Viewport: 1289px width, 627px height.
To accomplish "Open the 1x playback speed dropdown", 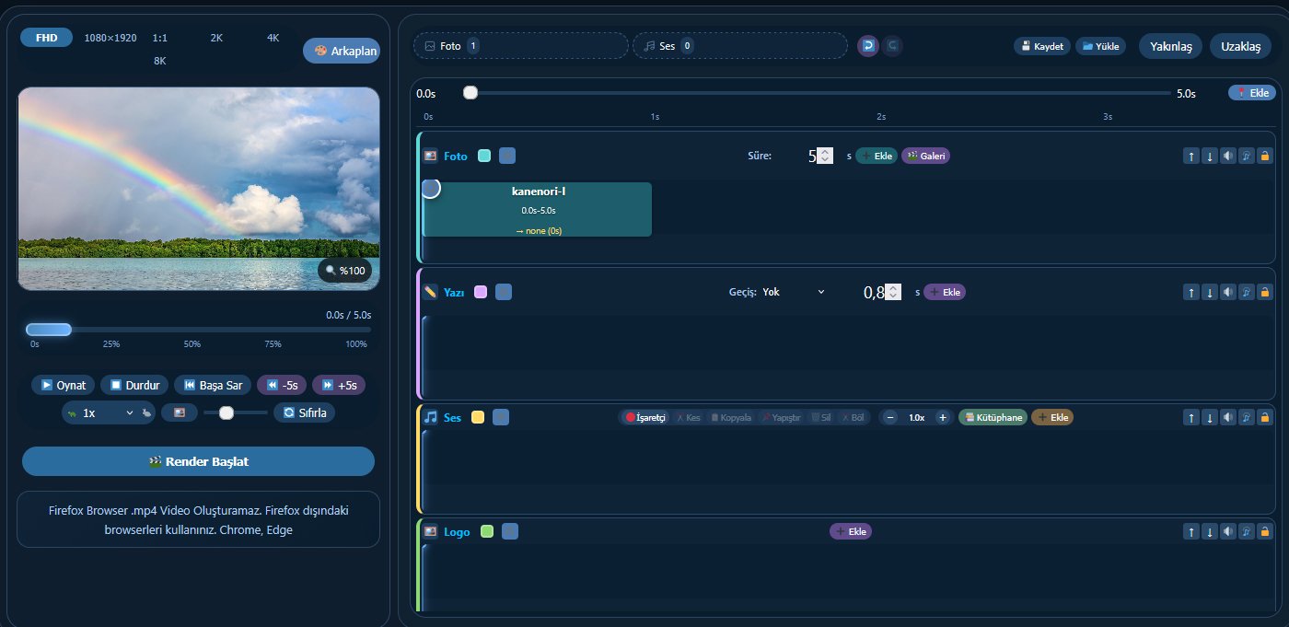I will [x=108, y=413].
